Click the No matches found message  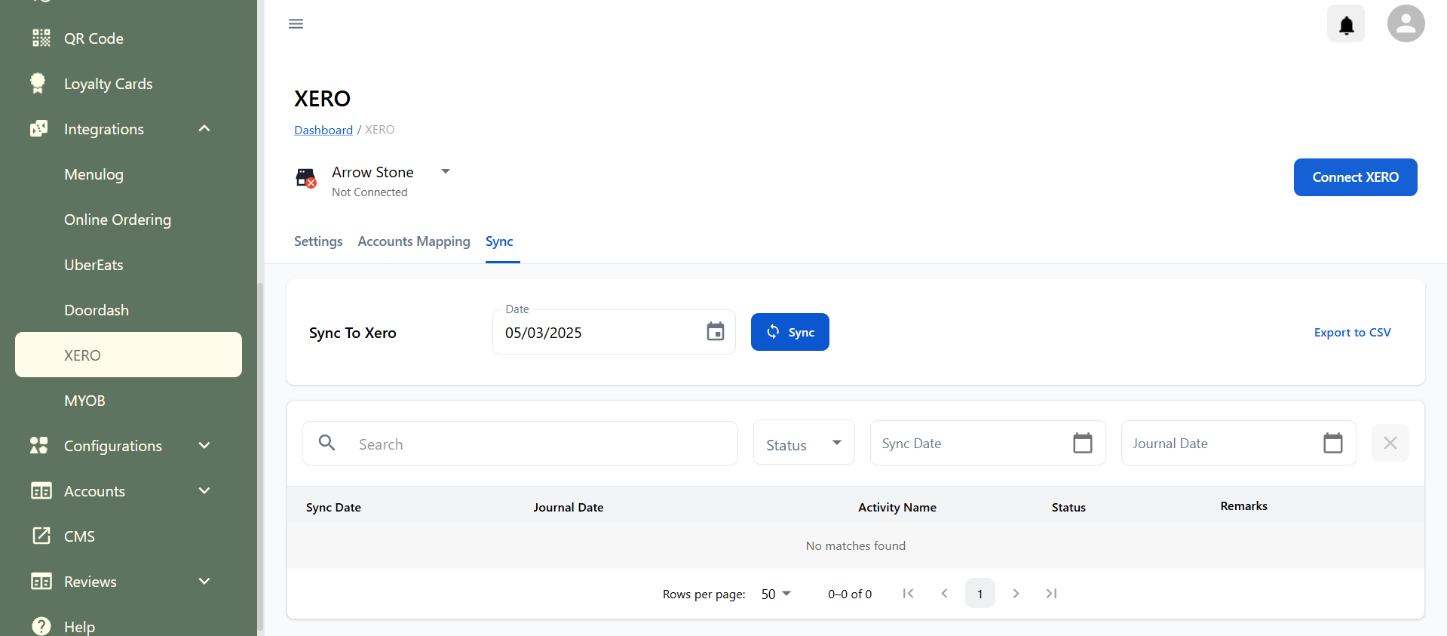856,545
